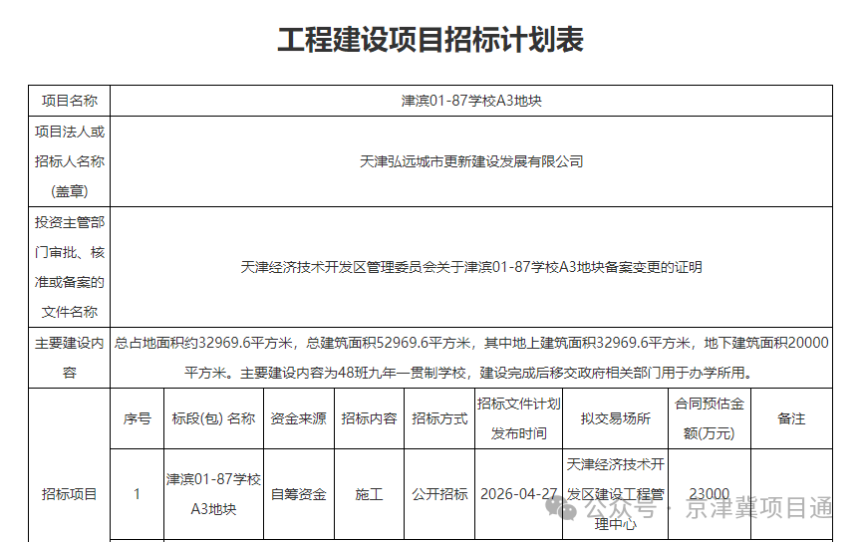Click the planned date 2026-04-27

coord(518,494)
